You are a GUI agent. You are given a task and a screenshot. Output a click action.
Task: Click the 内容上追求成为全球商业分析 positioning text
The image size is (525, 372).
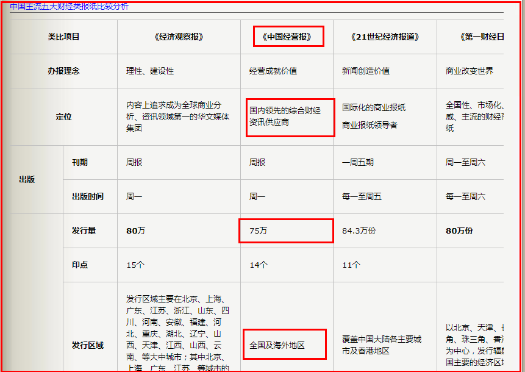click(178, 117)
